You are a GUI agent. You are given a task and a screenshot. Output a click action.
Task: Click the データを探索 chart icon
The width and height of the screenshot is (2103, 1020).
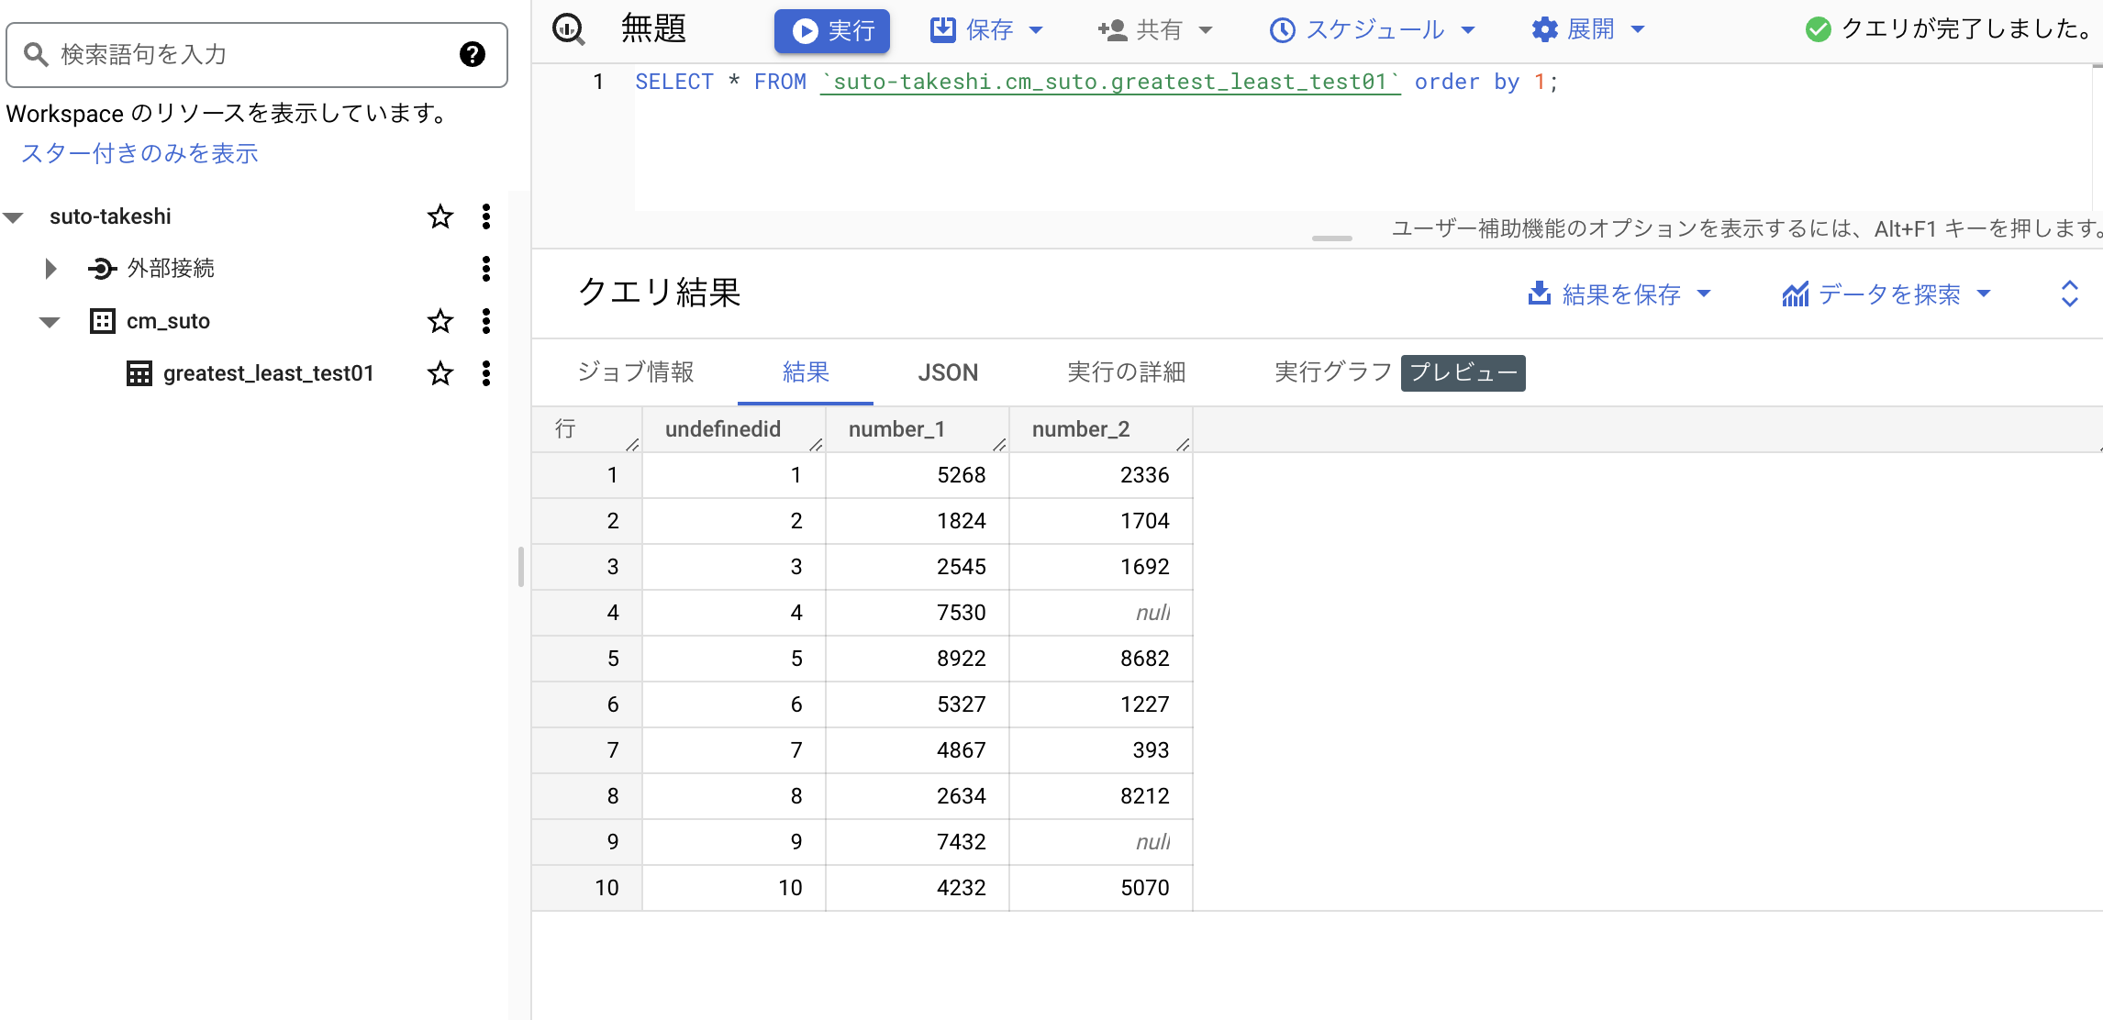[1796, 294]
